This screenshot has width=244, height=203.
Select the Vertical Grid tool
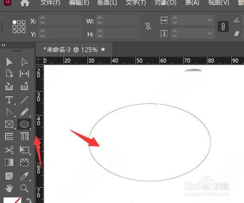tap(24, 136)
